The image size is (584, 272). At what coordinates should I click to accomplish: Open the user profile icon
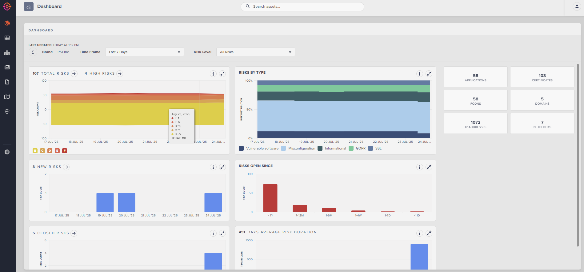[577, 6]
